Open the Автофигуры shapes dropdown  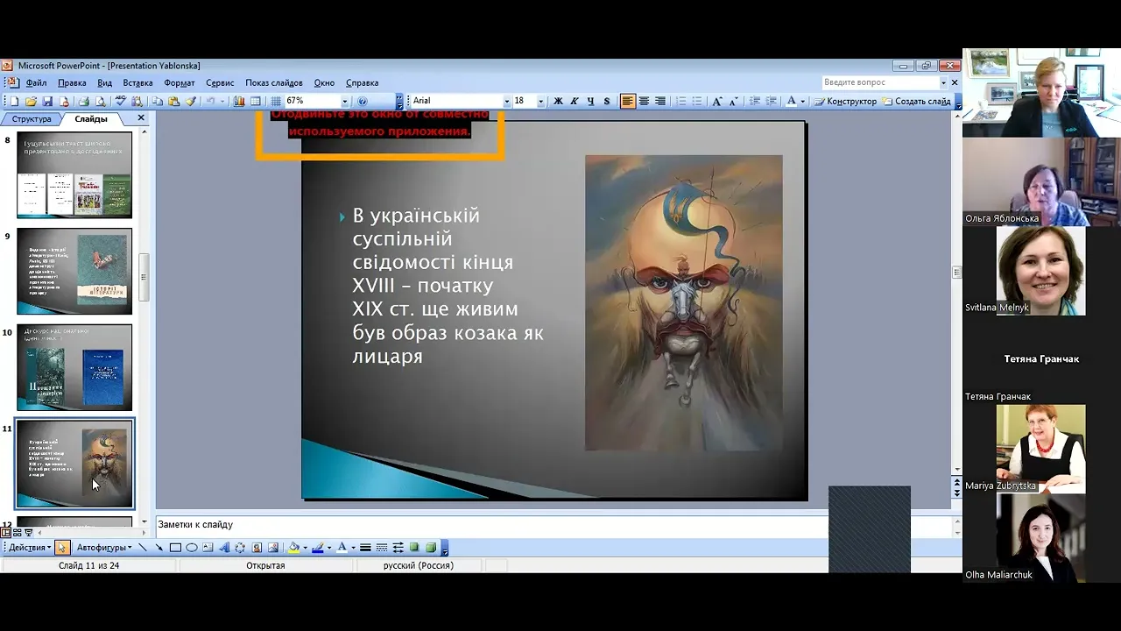(x=104, y=548)
